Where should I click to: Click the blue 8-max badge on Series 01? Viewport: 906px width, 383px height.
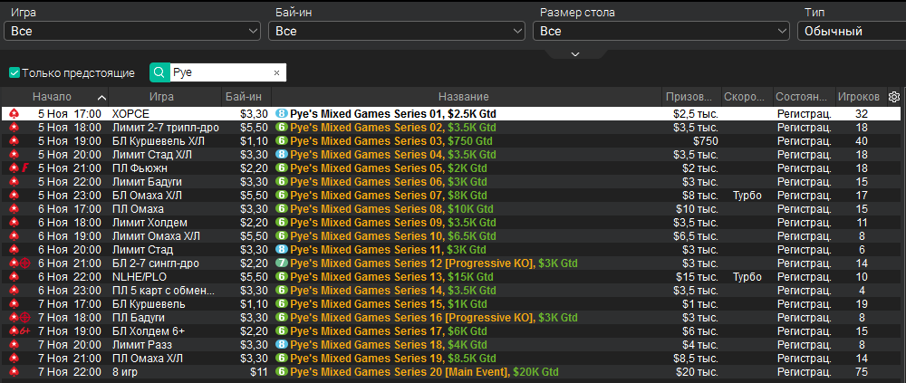[282, 114]
